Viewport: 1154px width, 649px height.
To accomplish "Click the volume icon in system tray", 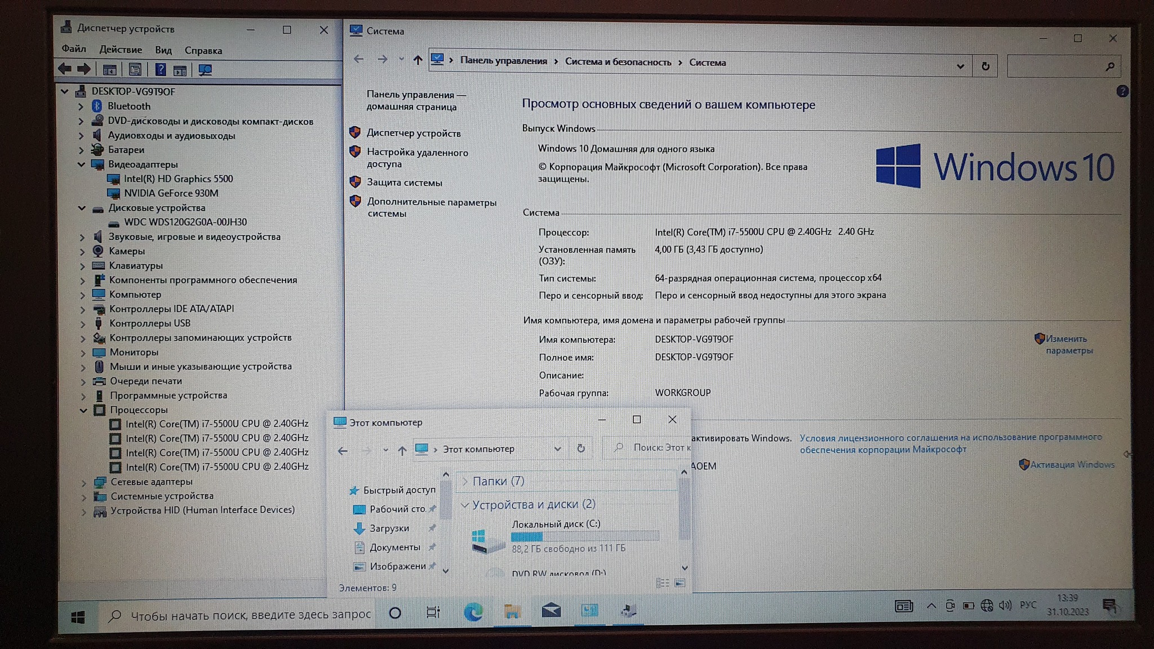I will click(1005, 606).
